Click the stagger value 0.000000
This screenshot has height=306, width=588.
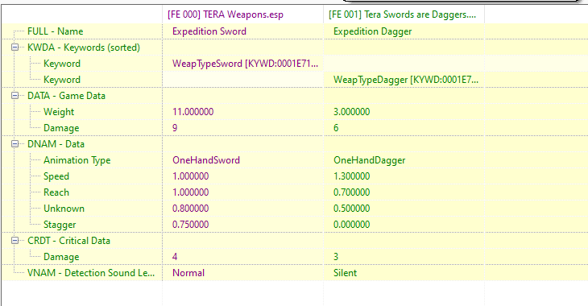coord(352,225)
